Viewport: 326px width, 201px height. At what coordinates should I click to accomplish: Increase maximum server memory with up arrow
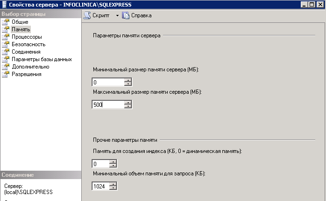pos(128,103)
